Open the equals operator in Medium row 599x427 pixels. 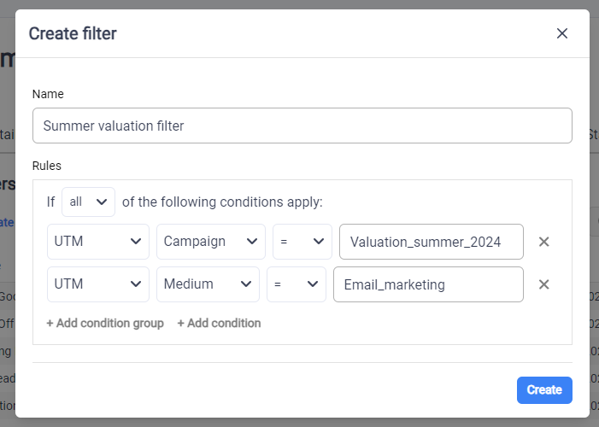(296, 284)
